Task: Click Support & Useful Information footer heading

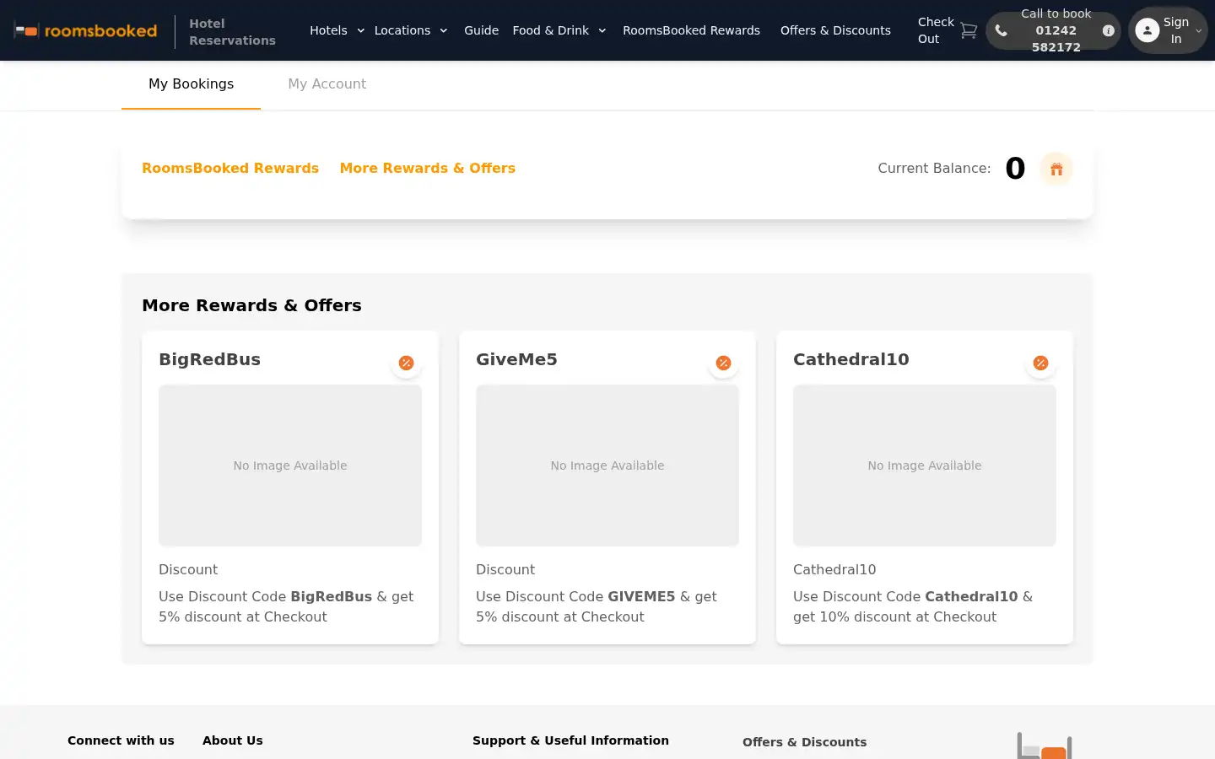Action: click(570, 740)
